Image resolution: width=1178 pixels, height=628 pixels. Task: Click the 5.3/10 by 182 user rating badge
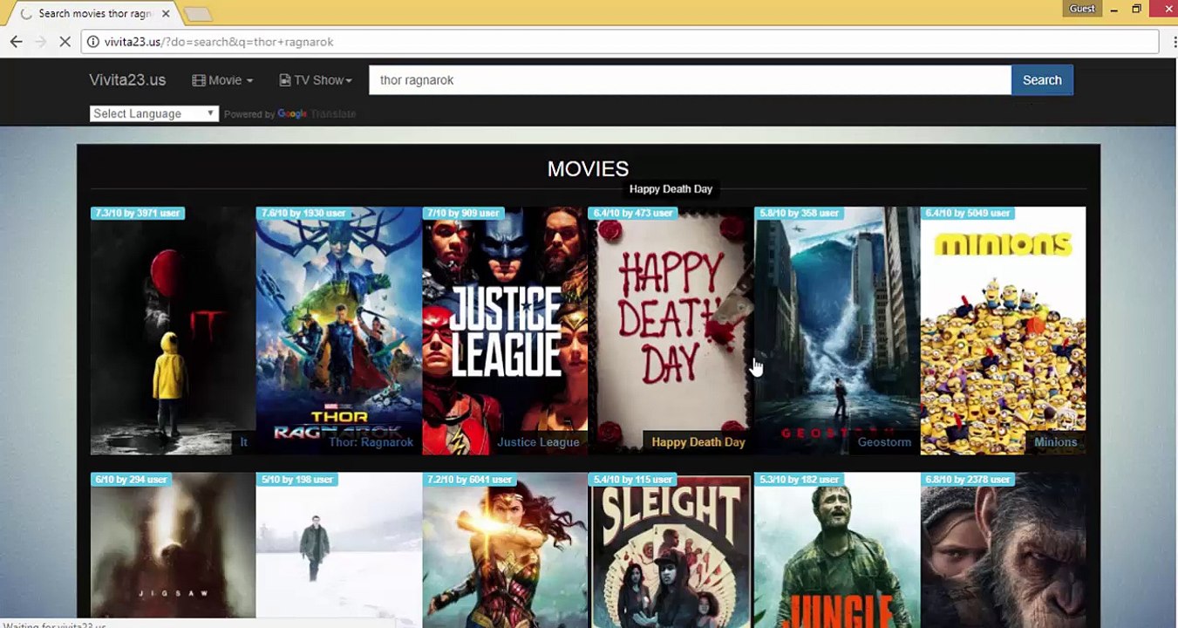point(799,479)
